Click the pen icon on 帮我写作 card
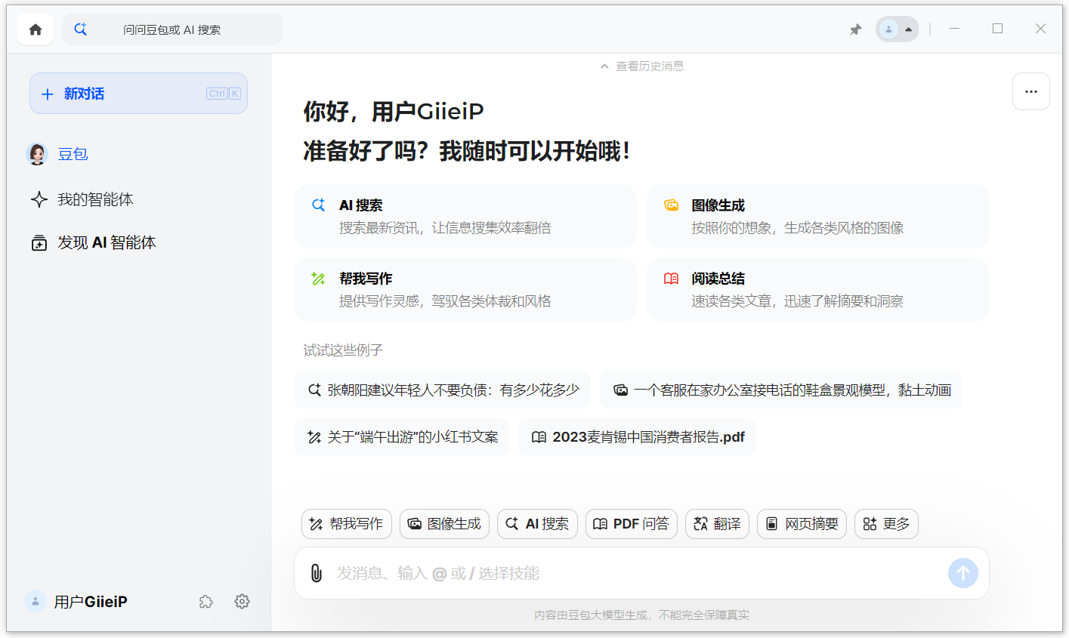Screen dimensions: 1069x638 tap(318, 279)
